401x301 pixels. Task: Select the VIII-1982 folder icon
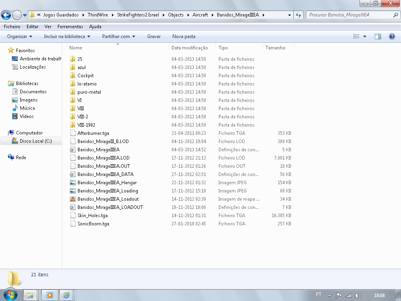(x=72, y=125)
